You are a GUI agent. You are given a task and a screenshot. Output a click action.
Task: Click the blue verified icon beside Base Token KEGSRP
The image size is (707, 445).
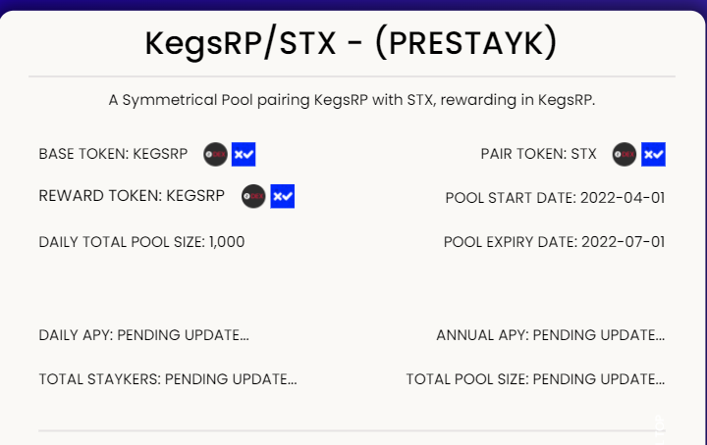[244, 154]
